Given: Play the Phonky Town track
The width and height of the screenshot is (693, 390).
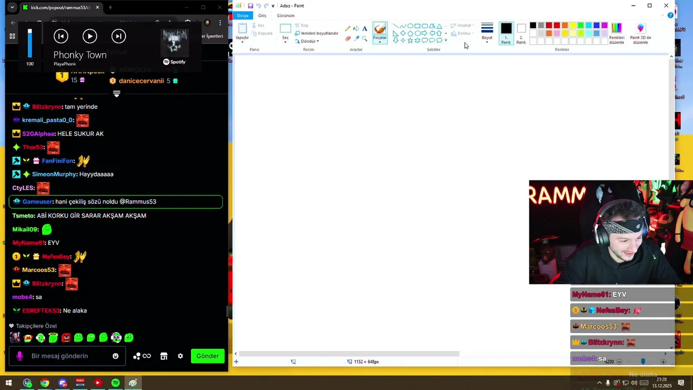Looking at the screenshot, I should pyautogui.click(x=90, y=36).
